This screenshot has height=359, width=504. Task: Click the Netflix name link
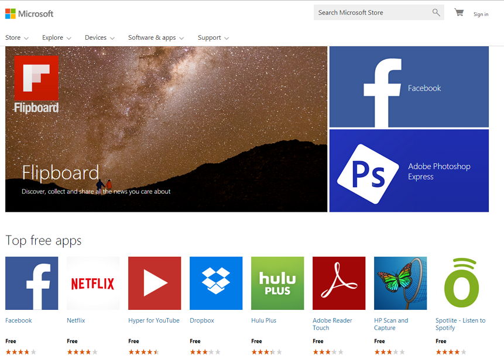pos(76,320)
